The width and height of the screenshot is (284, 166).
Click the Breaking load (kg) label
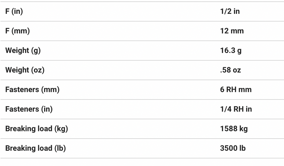[x=37, y=129]
